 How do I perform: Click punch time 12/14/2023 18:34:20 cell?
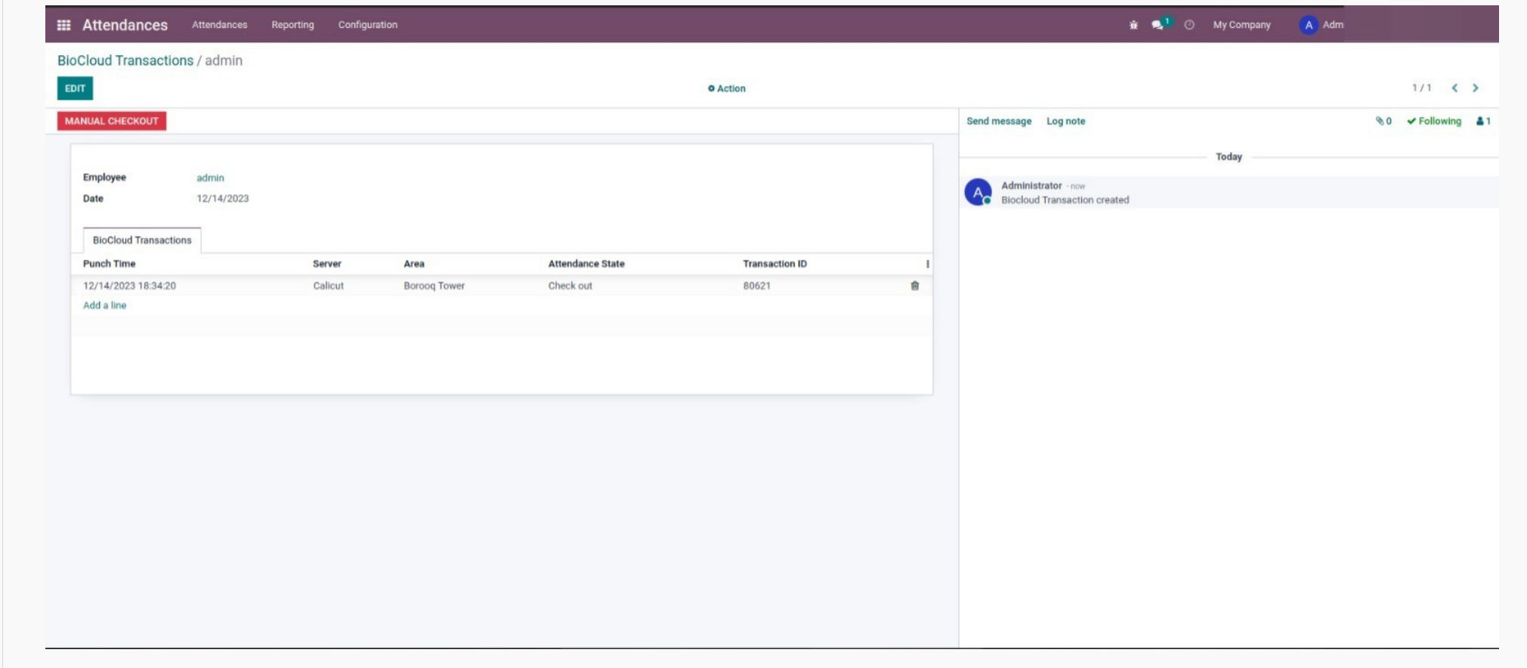tap(129, 286)
